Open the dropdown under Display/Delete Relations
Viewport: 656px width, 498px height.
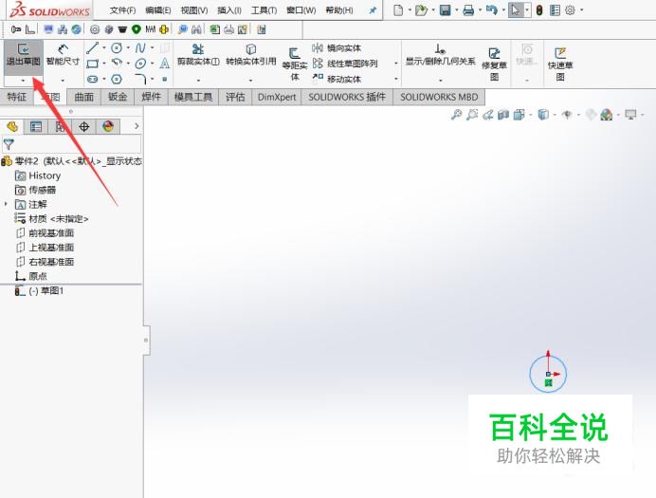[x=440, y=80]
